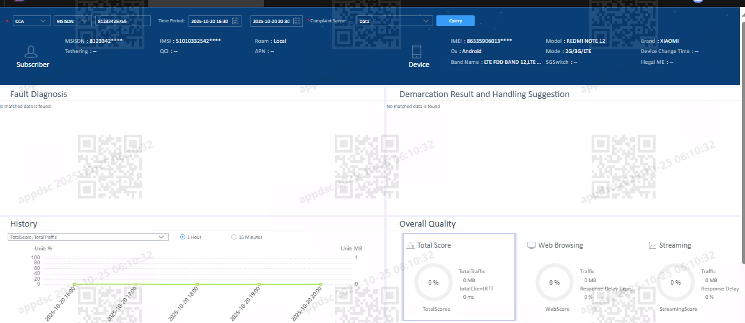Click the Tethering label
The width and height of the screenshot is (745, 323).
click(76, 51)
